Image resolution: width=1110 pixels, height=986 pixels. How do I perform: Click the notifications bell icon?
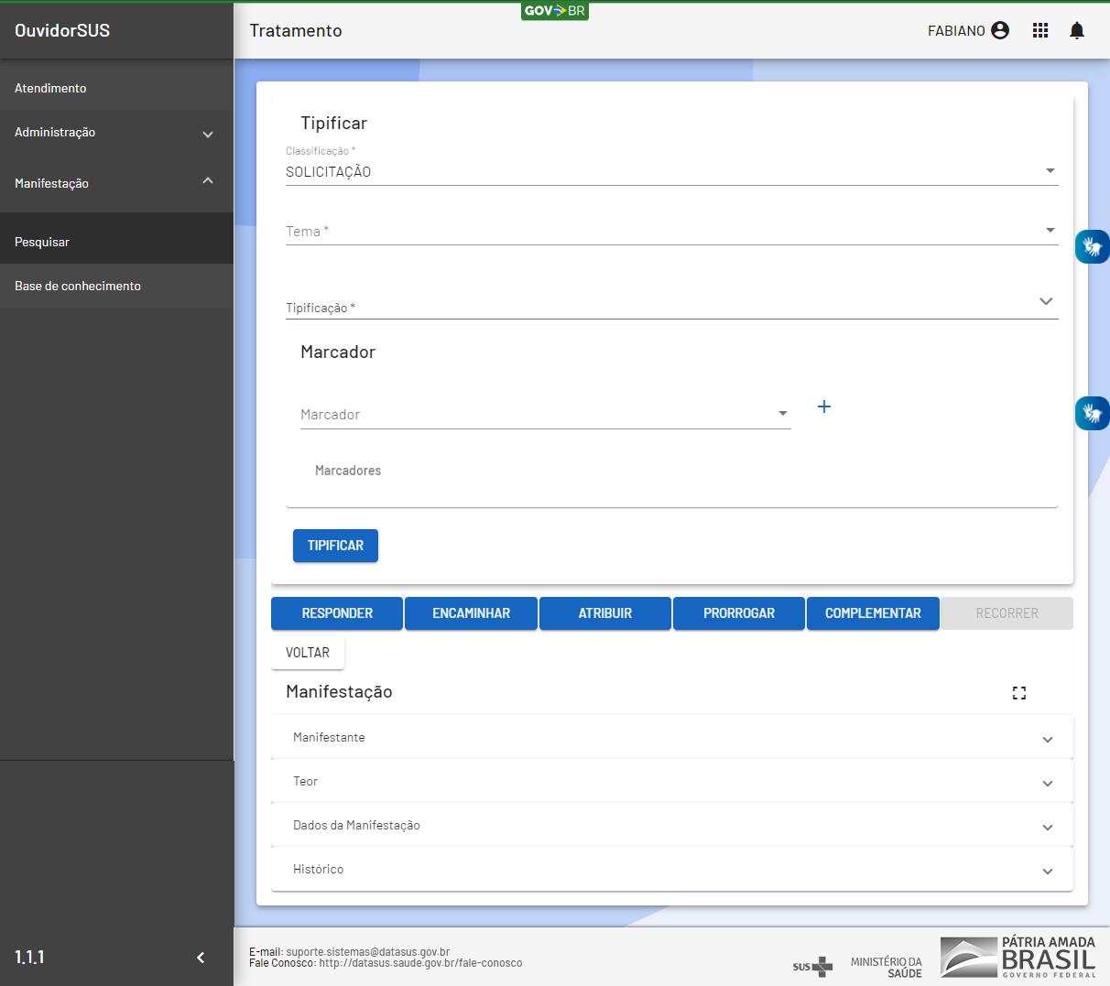coord(1077,30)
